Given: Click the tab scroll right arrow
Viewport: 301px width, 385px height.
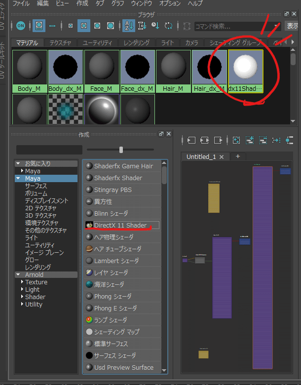Looking at the screenshot, I should [x=293, y=42].
